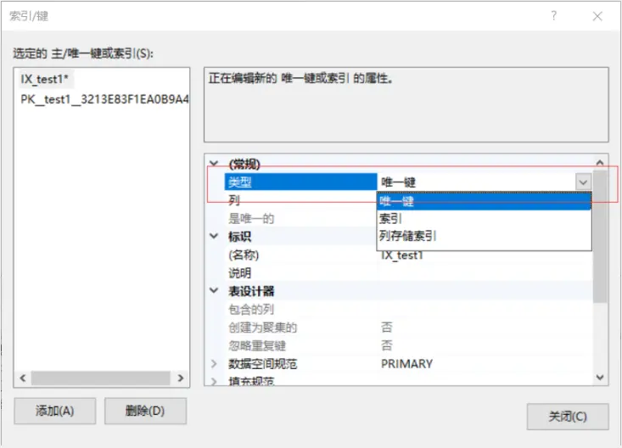Select the 说明 property row

point(409,272)
